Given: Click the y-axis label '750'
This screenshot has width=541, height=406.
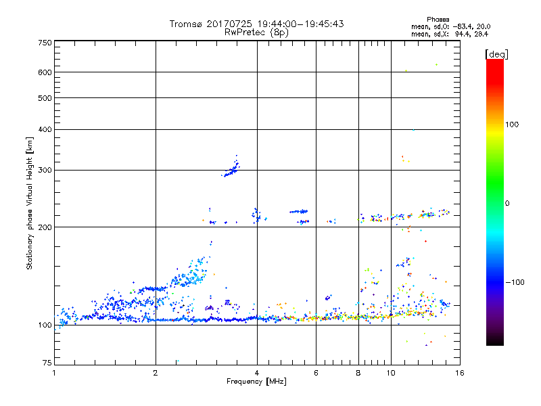Looking at the screenshot, I should 45,43.
